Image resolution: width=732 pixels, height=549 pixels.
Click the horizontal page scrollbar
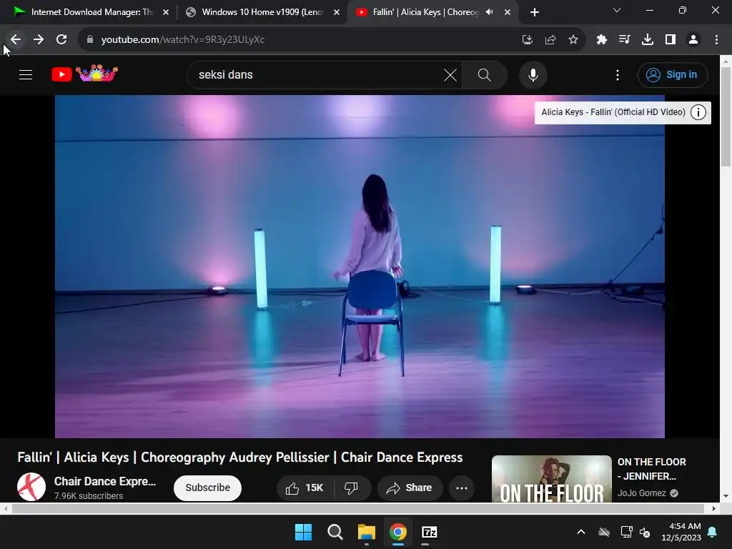[x=357, y=508]
